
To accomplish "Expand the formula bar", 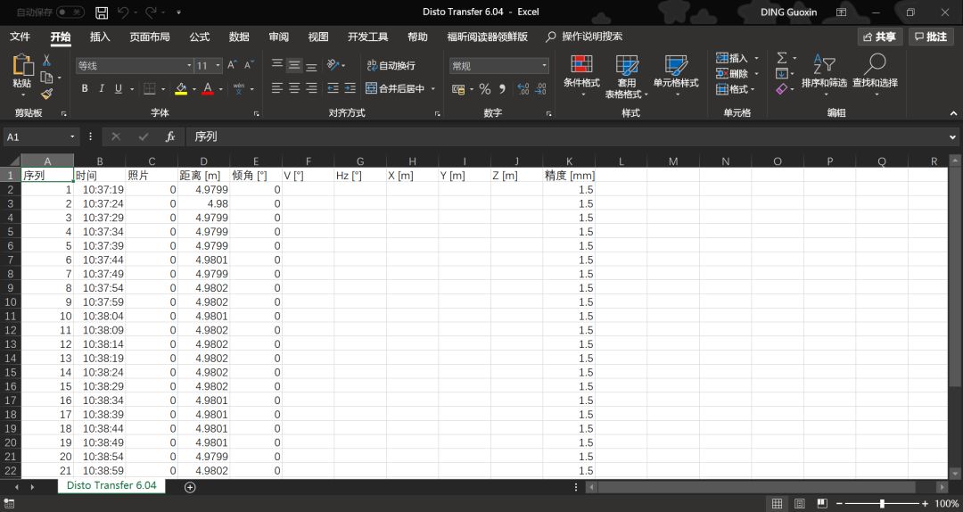I will point(952,137).
